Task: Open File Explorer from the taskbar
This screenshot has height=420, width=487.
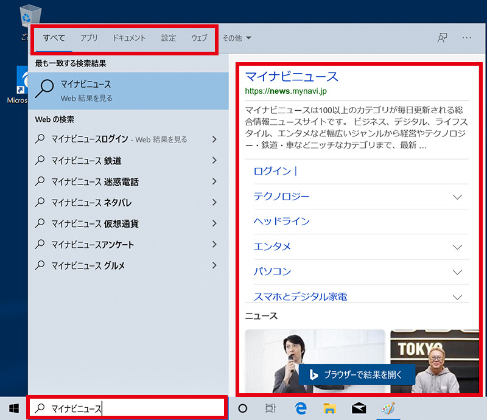Action: click(329, 408)
